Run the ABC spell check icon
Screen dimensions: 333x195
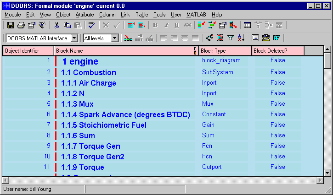(92, 26)
